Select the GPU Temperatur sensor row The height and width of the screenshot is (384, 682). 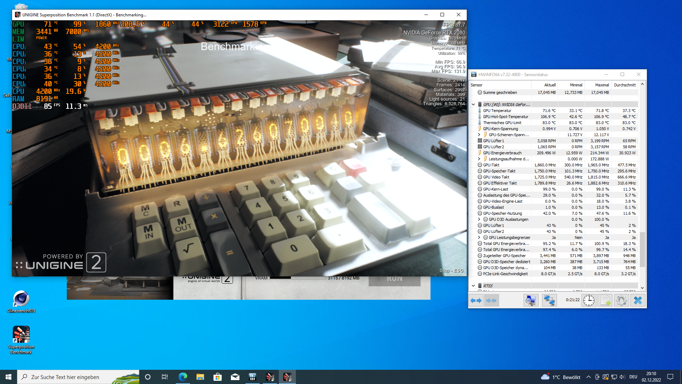[x=497, y=111]
